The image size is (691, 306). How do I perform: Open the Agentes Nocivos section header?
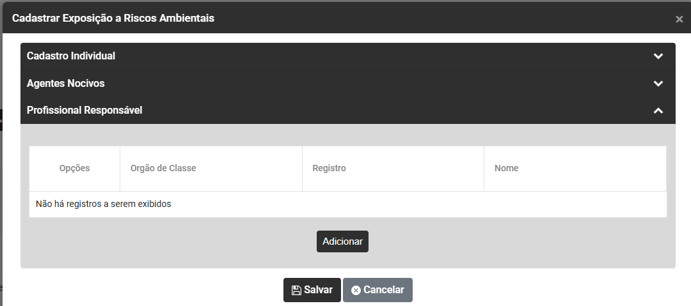66,84
